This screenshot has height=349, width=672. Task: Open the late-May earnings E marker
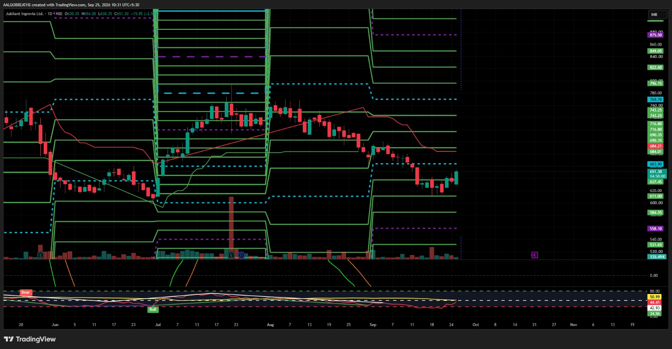tap(40, 255)
